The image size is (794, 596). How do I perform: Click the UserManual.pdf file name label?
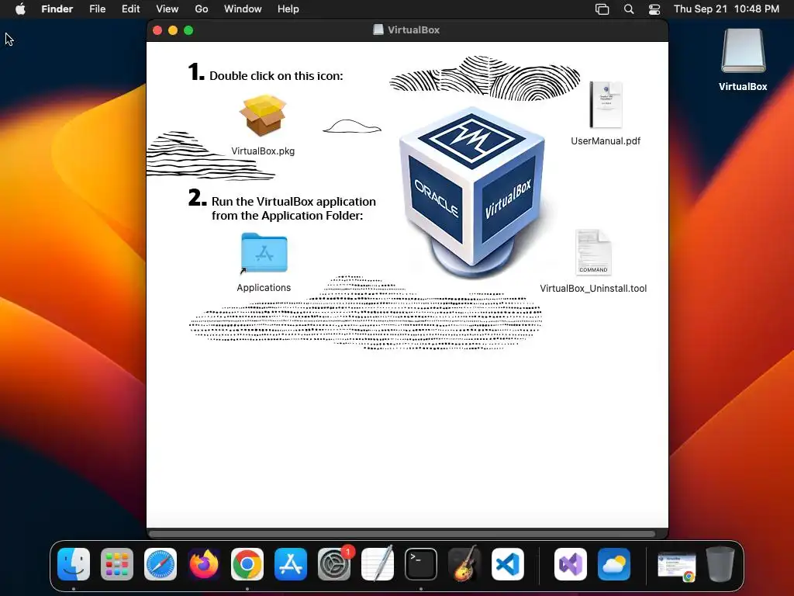point(606,141)
